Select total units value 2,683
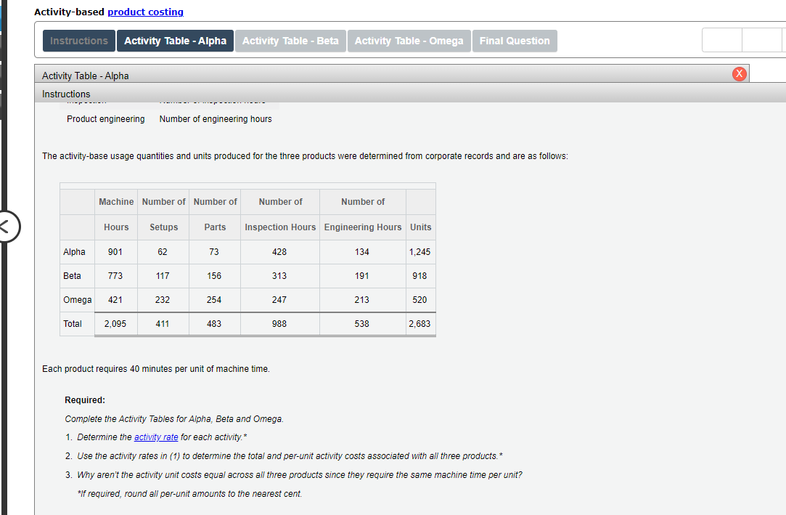The image size is (786, 515). [419, 323]
